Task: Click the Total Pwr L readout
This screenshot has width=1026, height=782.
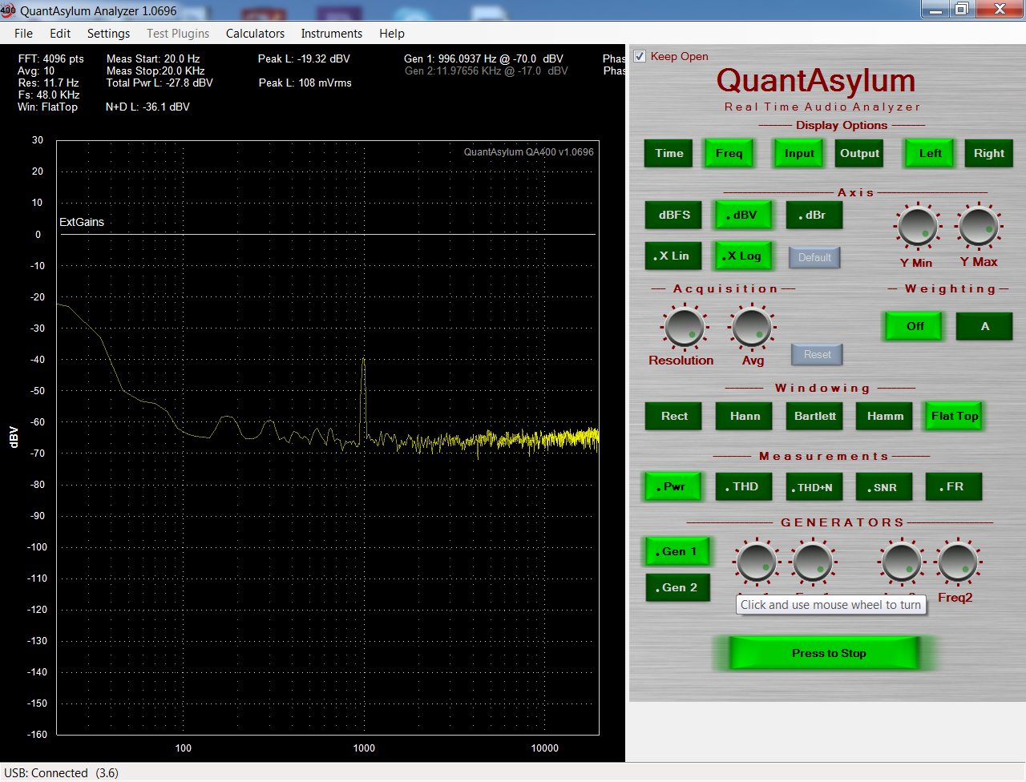Action: coord(160,83)
